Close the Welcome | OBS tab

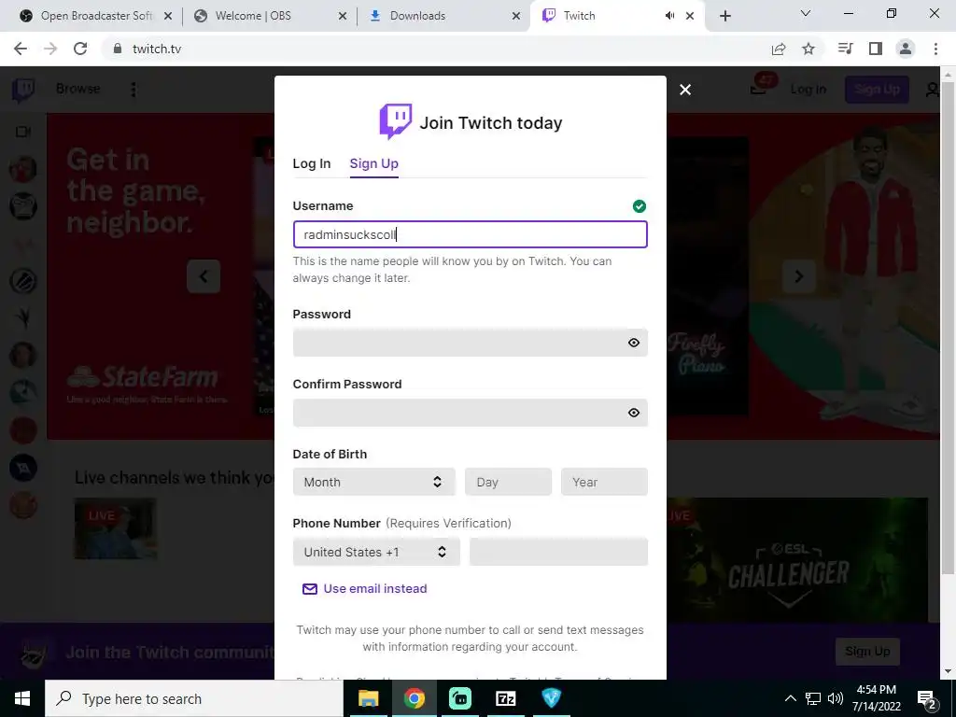point(343,16)
